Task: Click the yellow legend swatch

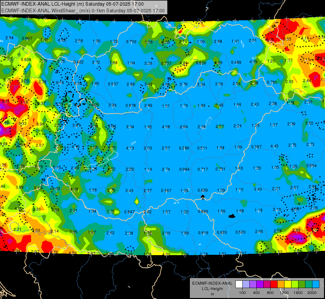Action: coord(288,284)
